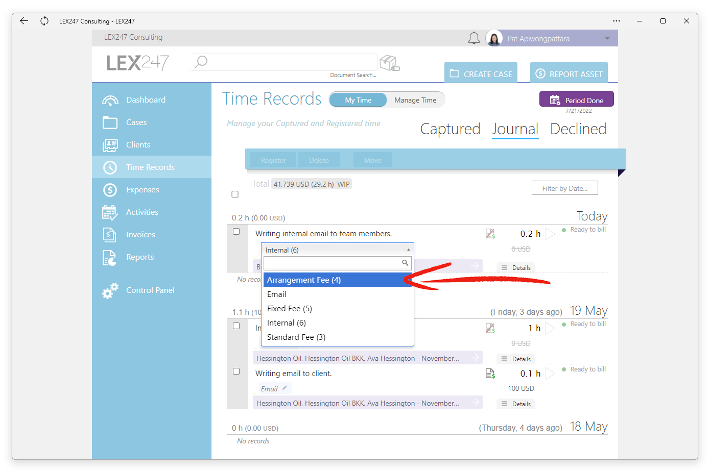The image size is (710, 472).
Task: Open the Invoices document icon
Action: 109,235
